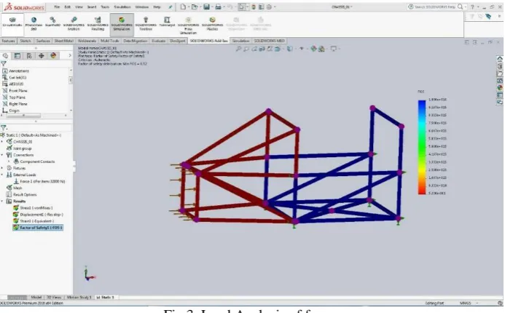Switch to the SOLIDWORKS MBD tab
The width and height of the screenshot is (505, 313).
[269, 41]
